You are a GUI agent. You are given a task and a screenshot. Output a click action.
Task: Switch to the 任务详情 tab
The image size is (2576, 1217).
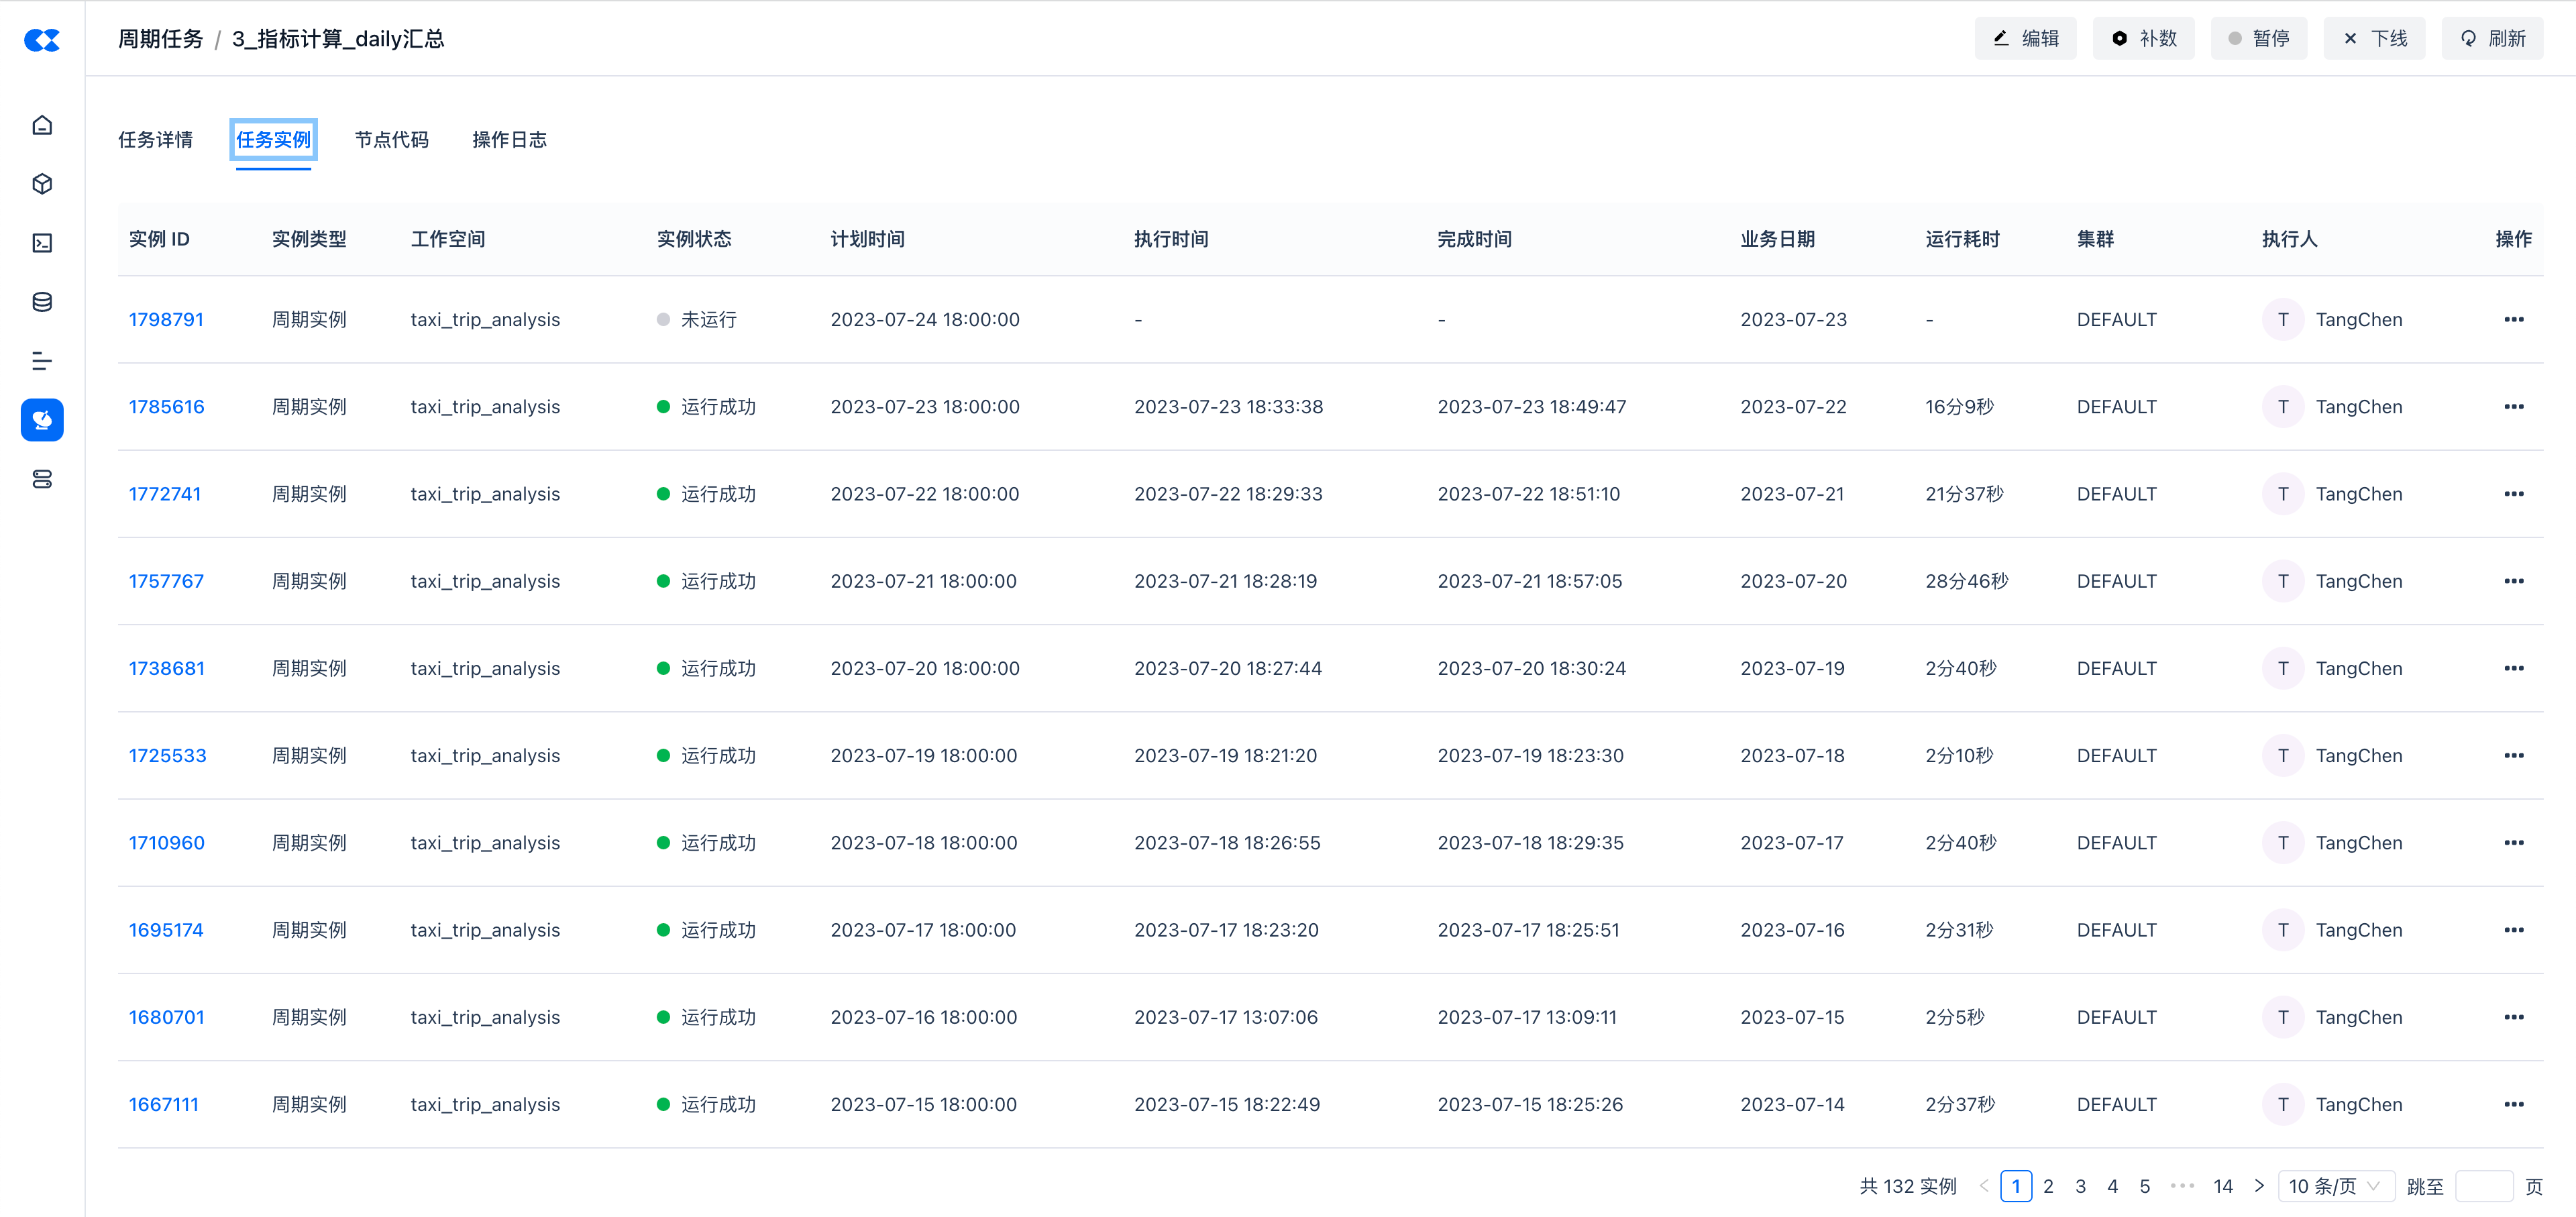click(x=155, y=140)
